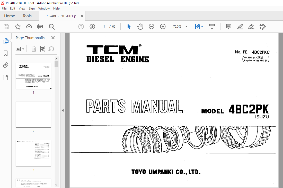Switch to the Tools tab
This screenshot has width=283, height=188.
tap(27, 16)
